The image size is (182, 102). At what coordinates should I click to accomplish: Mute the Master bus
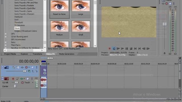[170, 4]
